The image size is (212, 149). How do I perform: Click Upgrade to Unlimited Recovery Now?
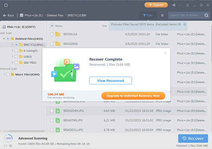pos(133,96)
